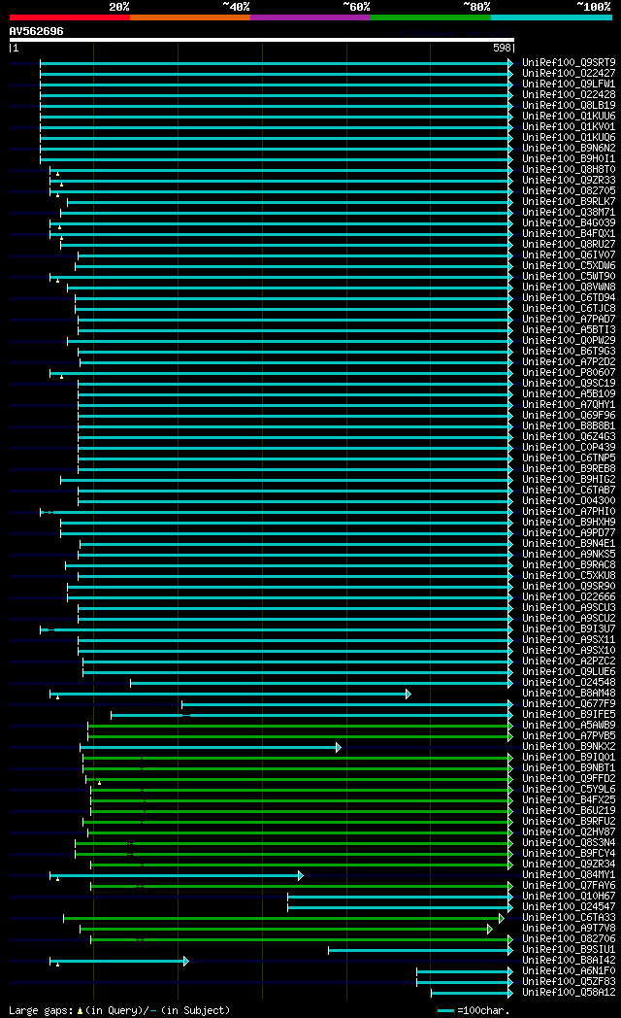Click the red 20% identity legend segment
Screen dimensions: 621x1018
(x=69, y=17)
